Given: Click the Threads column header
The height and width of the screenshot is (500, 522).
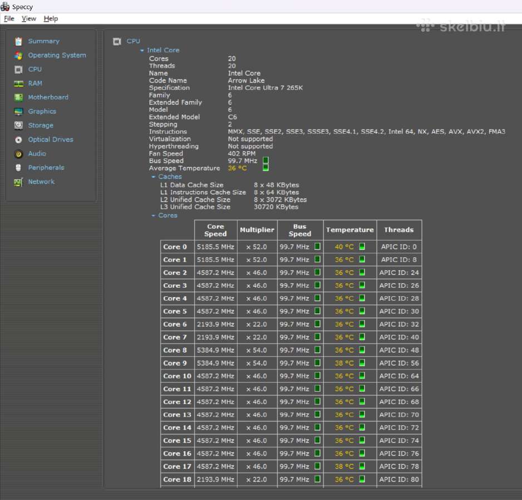Looking at the screenshot, I should pyautogui.click(x=399, y=230).
